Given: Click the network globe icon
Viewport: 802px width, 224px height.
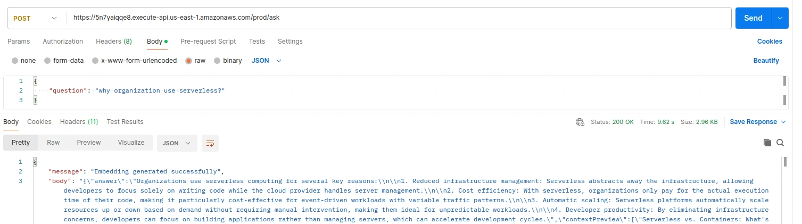Looking at the screenshot, I should pyautogui.click(x=580, y=122).
